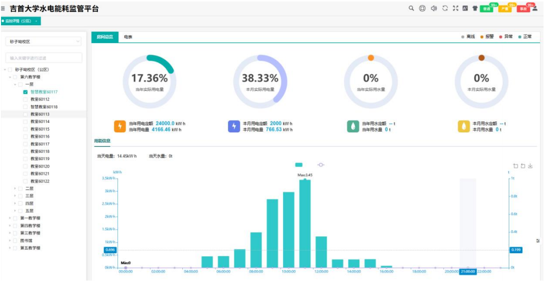Close the 监控详情 (公区) page tab

point(36,21)
